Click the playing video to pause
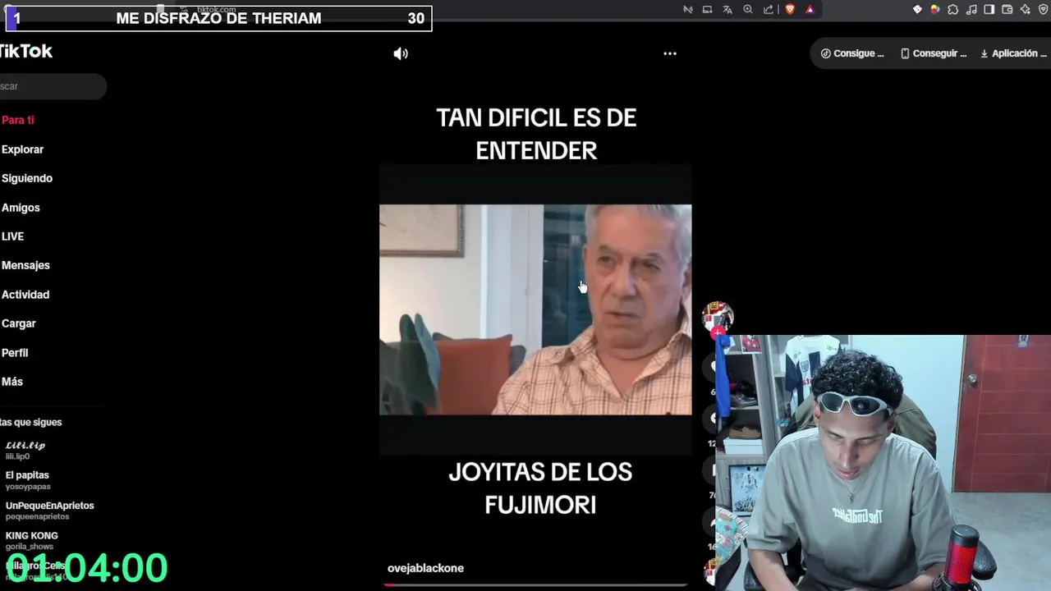This screenshot has height=591, width=1051. 535,309
